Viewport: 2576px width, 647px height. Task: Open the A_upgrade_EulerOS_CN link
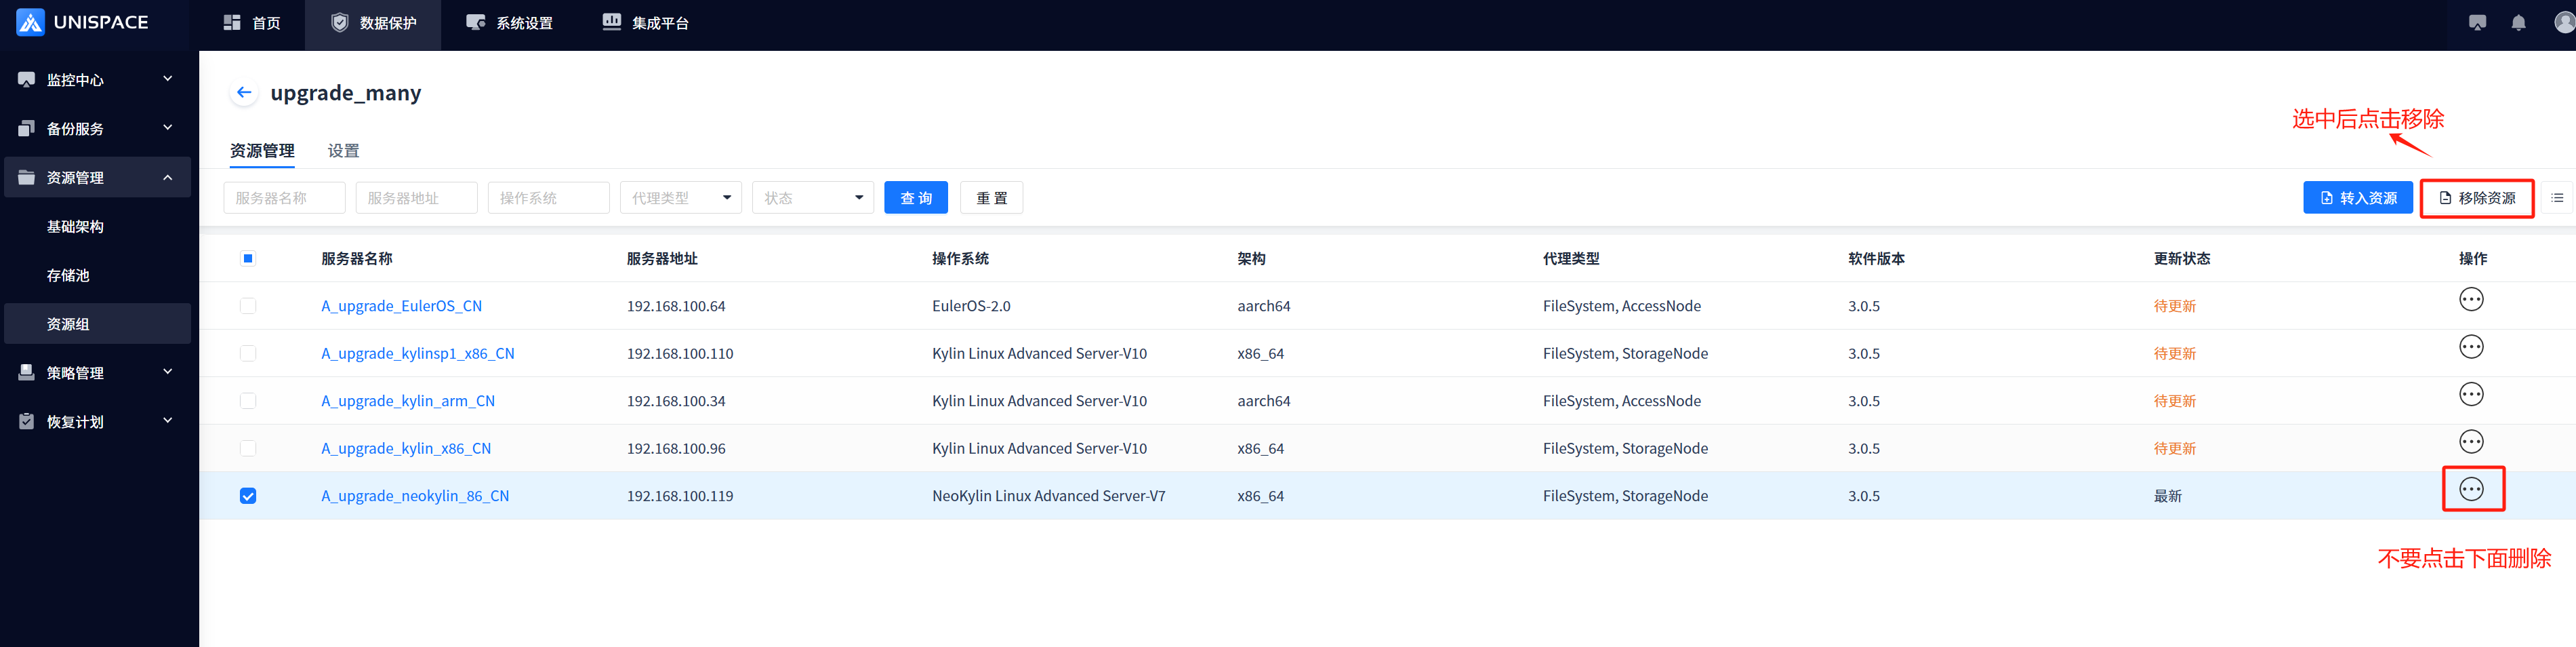[401, 306]
